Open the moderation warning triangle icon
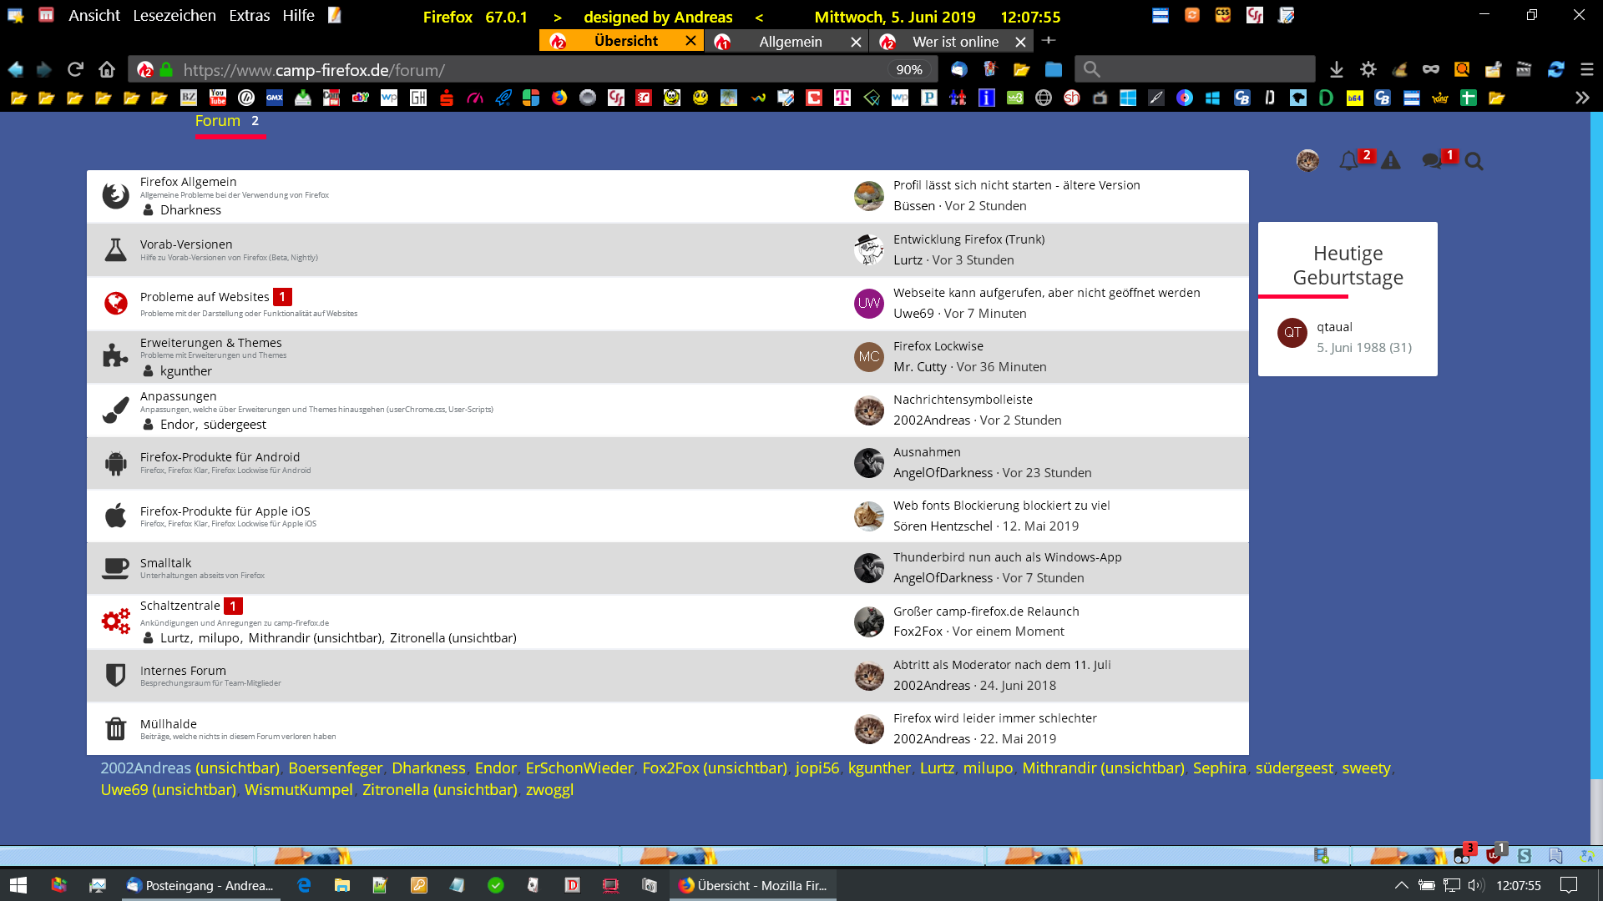Viewport: 1603px width, 901px height. [1390, 160]
